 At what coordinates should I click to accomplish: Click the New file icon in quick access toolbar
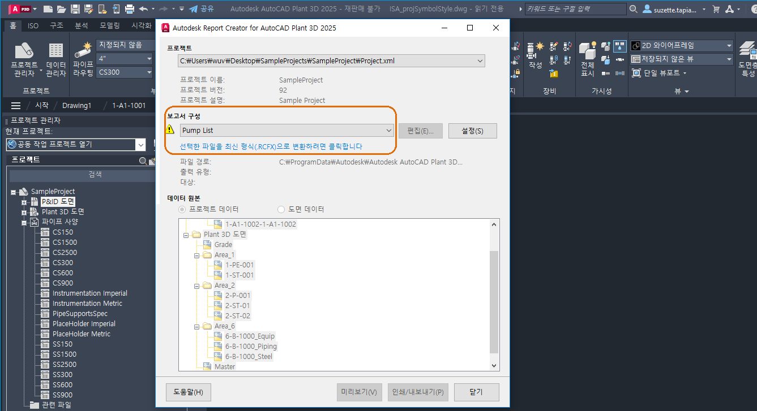pos(48,9)
